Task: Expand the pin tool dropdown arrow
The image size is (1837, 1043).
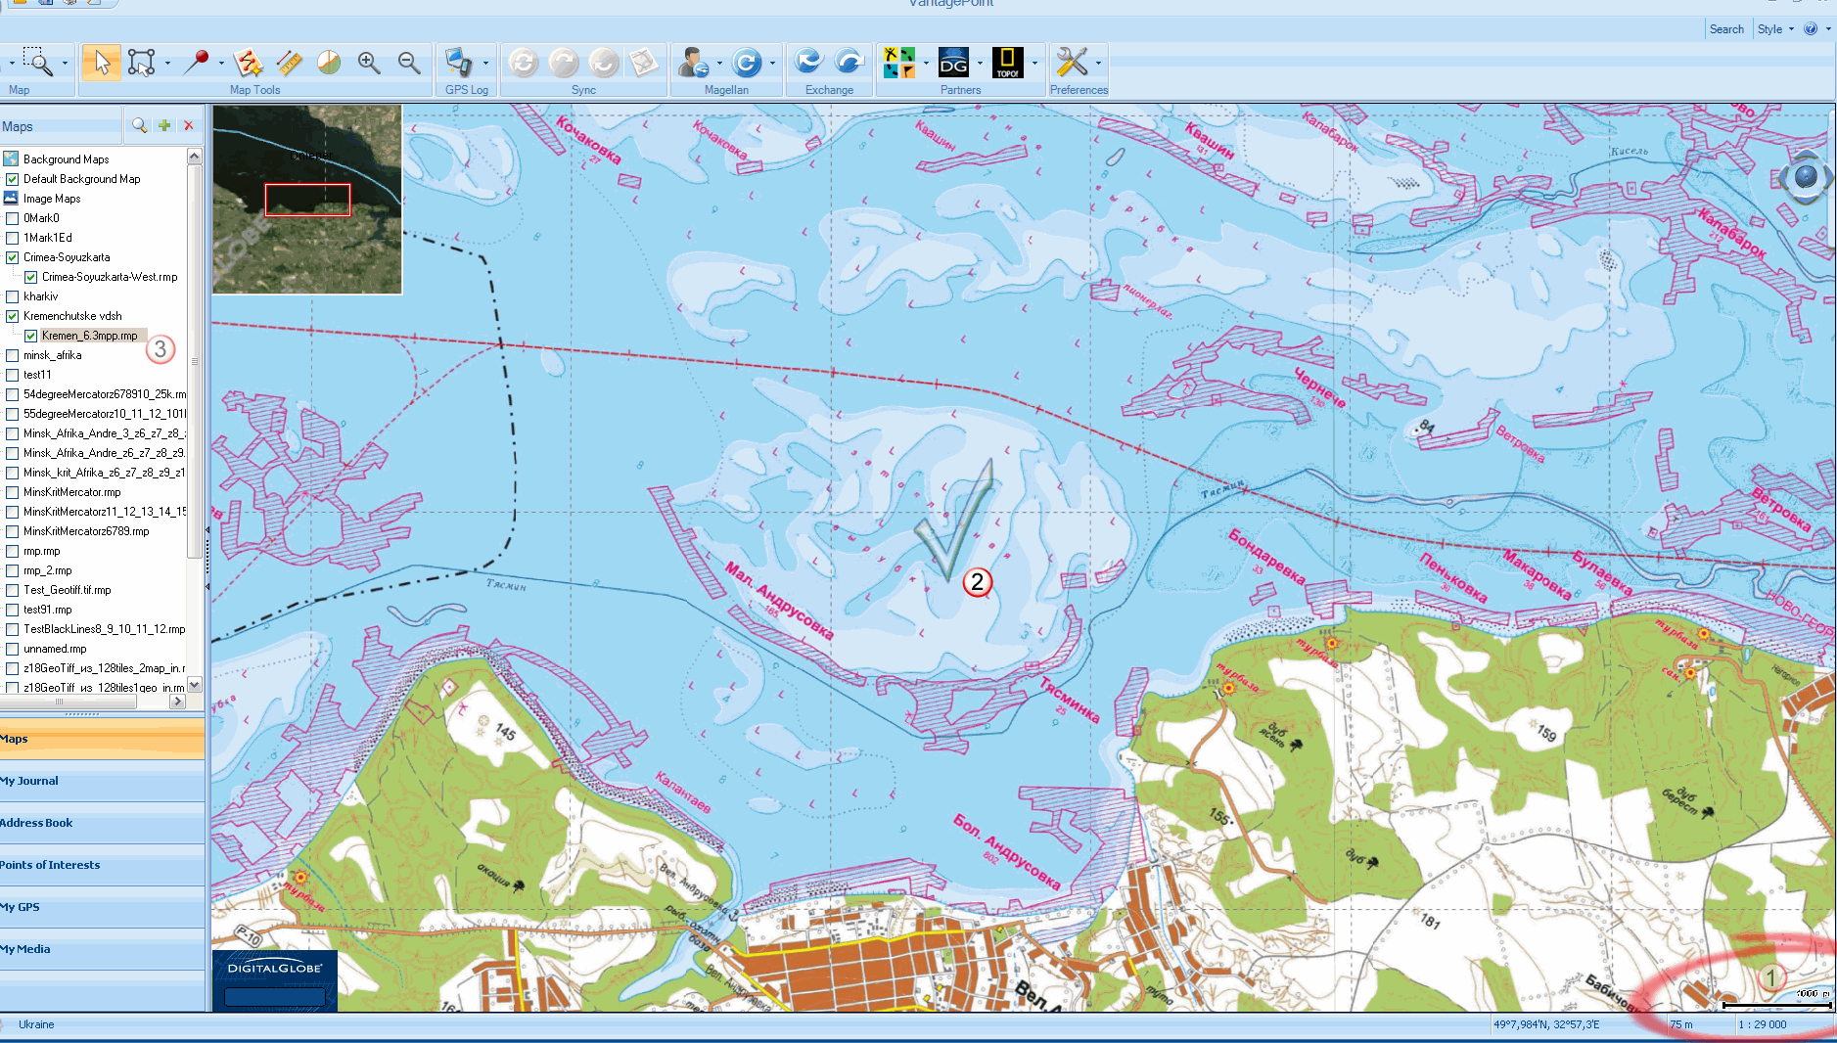Action: tap(221, 64)
